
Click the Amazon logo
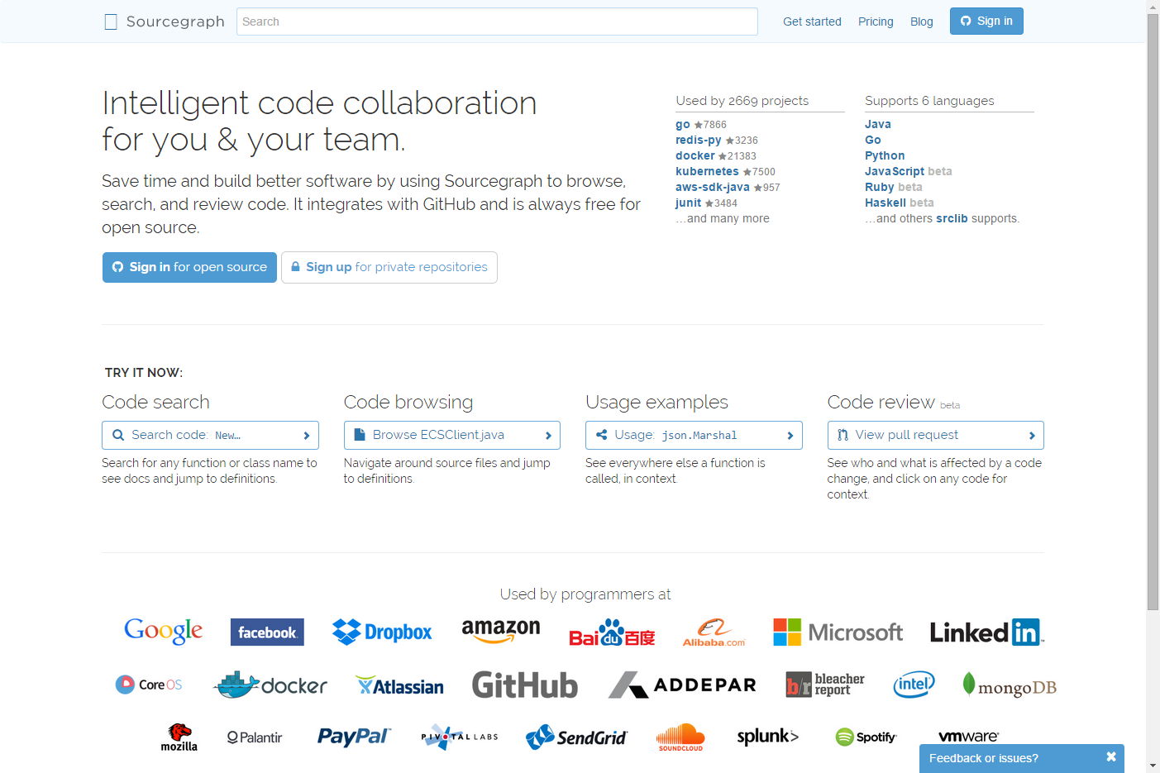[501, 631]
